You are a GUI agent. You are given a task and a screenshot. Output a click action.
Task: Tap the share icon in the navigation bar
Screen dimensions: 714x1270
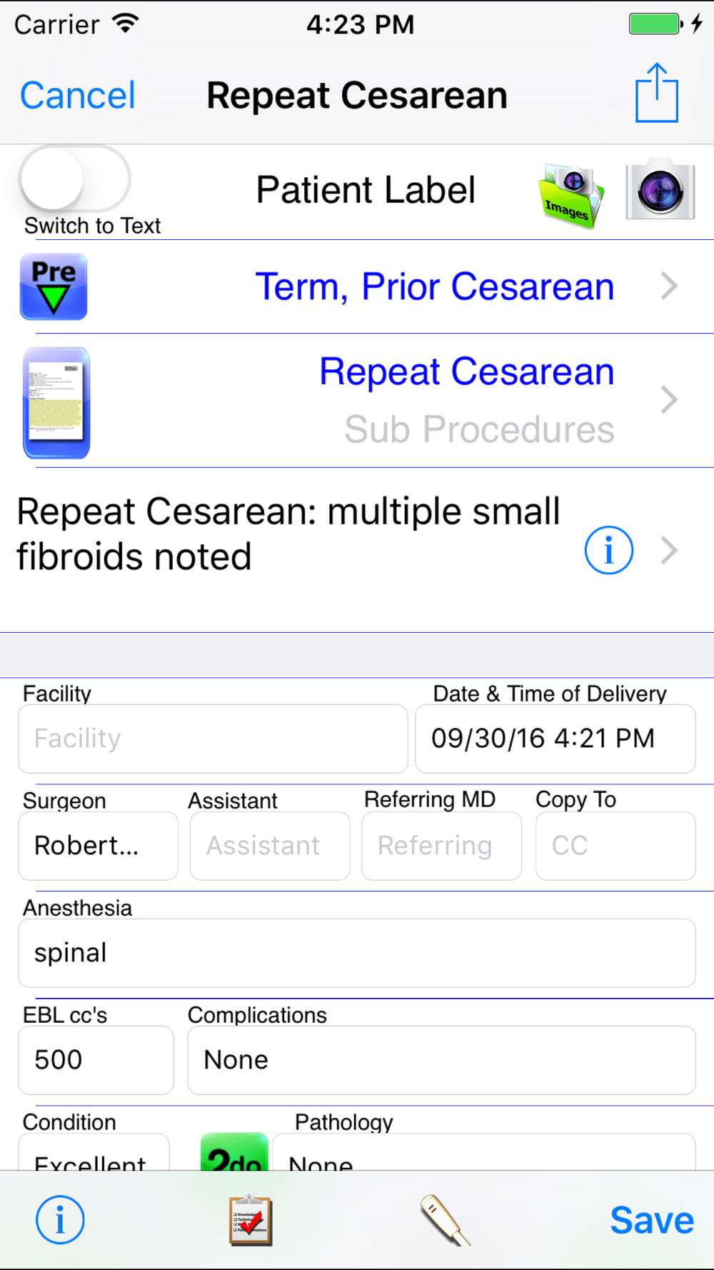[x=656, y=94]
